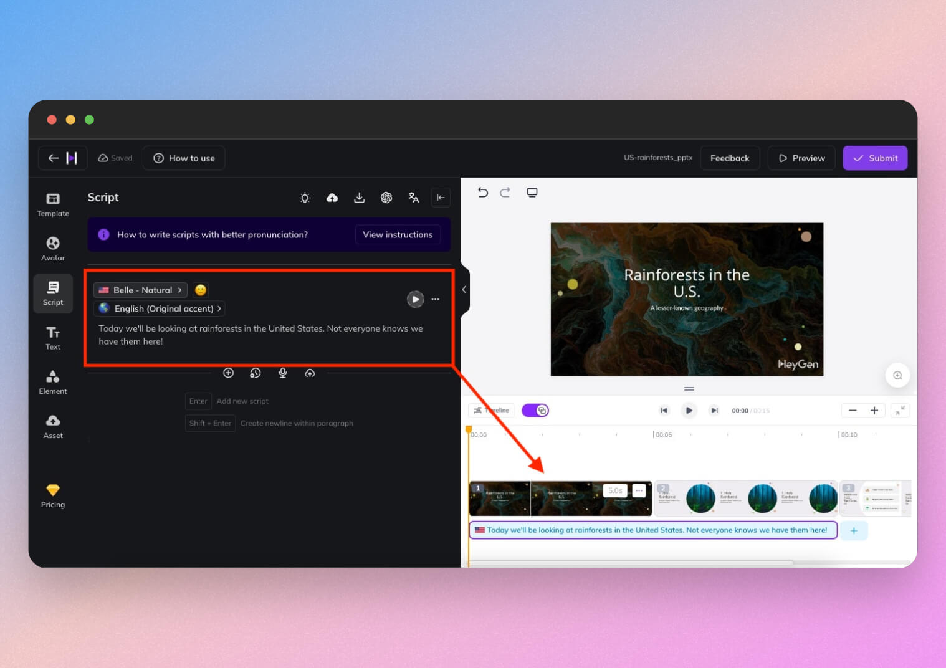The height and width of the screenshot is (668, 946).
Task: Click the collapse handle between script and preview panels
Action: 464,289
